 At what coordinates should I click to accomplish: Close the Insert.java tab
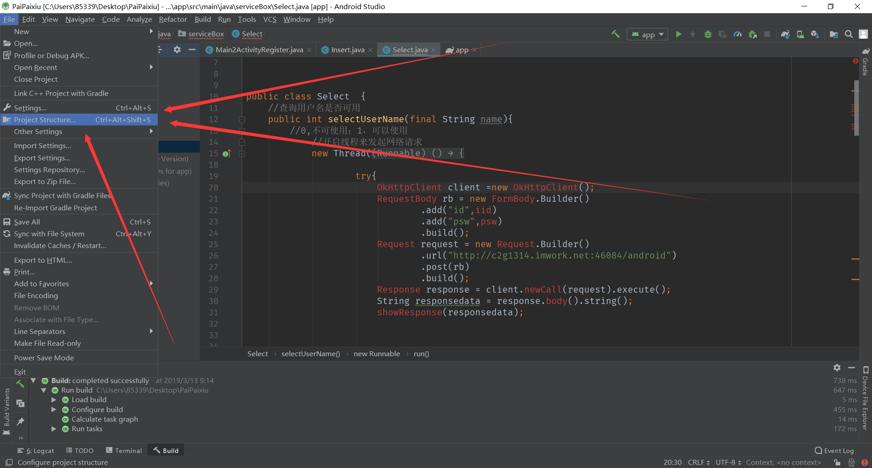[x=370, y=50]
